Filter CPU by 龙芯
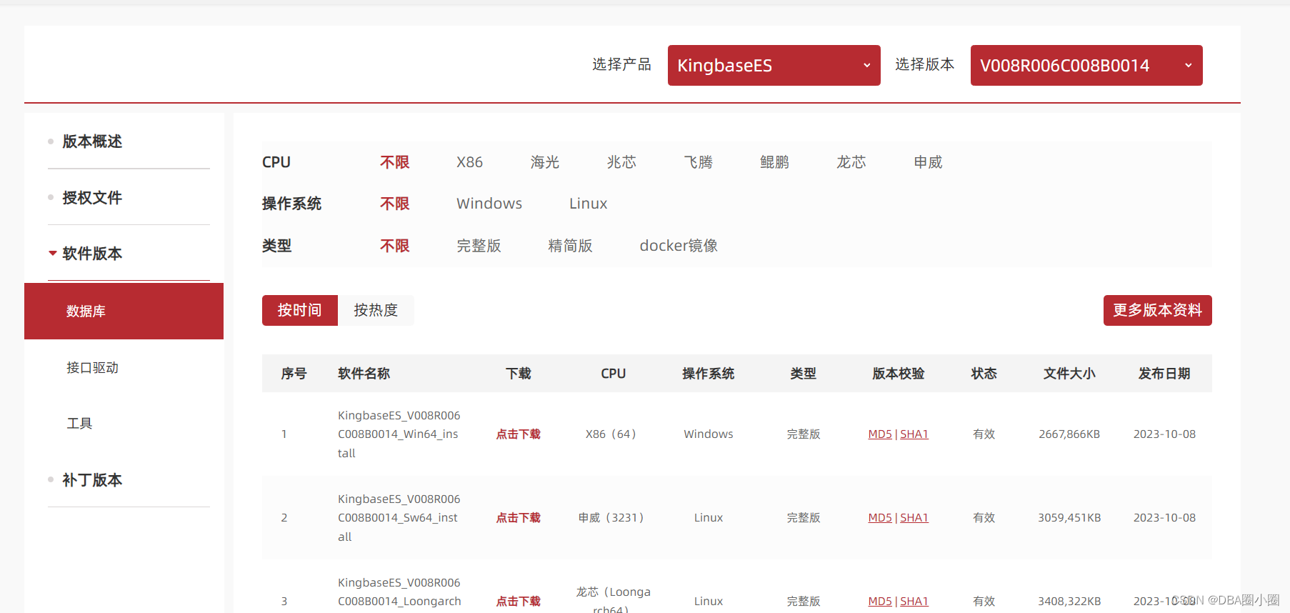The width and height of the screenshot is (1290, 613). [x=851, y=162]
